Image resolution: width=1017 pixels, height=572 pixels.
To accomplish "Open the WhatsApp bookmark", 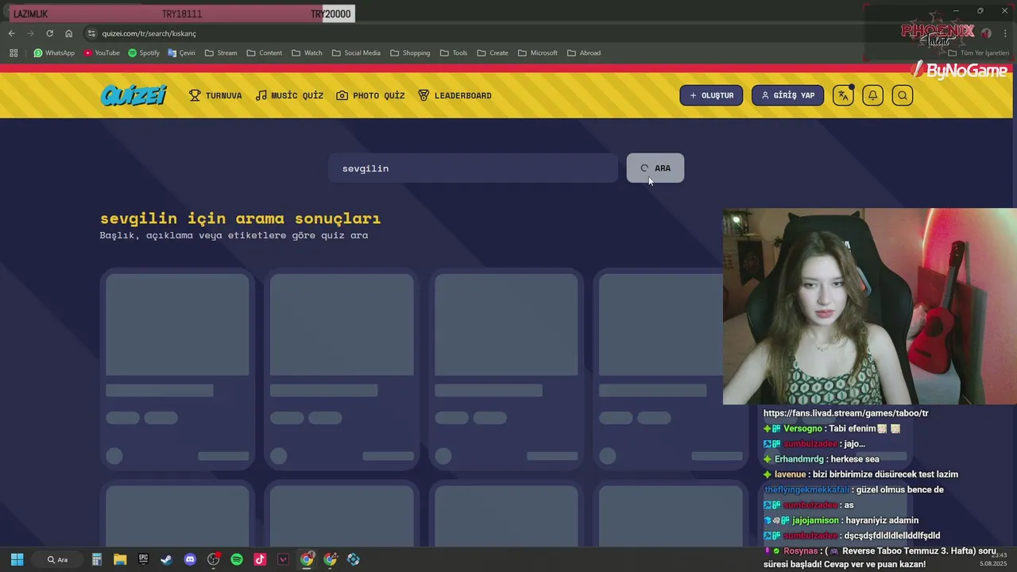I will tap(54, 53).
